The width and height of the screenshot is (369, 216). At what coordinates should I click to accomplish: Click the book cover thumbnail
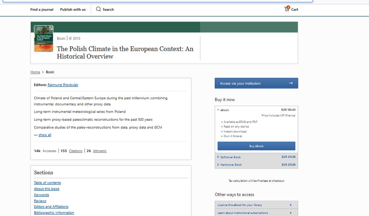[x=44, y=38]
